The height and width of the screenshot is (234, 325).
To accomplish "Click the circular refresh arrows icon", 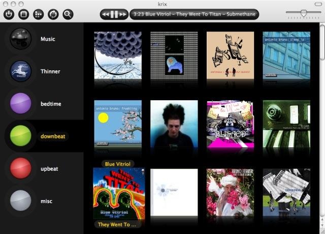I will (53, 14).
